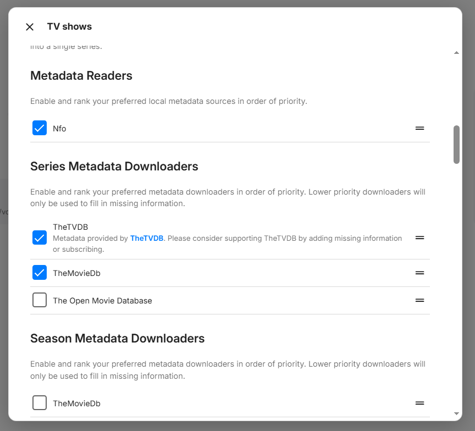The image size is (475, 431).
Task: Uncheck the Nfo metadata reader checkbox
Action: (x=40, y=128)
